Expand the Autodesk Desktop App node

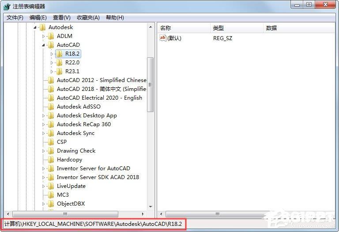43,116
